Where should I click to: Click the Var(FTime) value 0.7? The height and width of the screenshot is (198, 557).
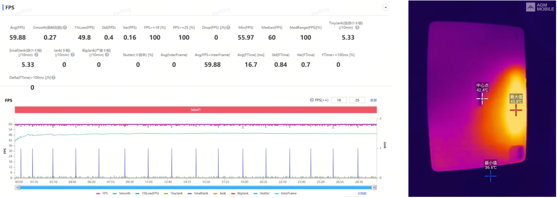(305, 64)
